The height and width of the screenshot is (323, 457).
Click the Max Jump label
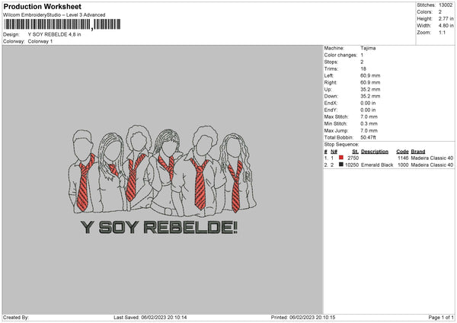point(337,131)
